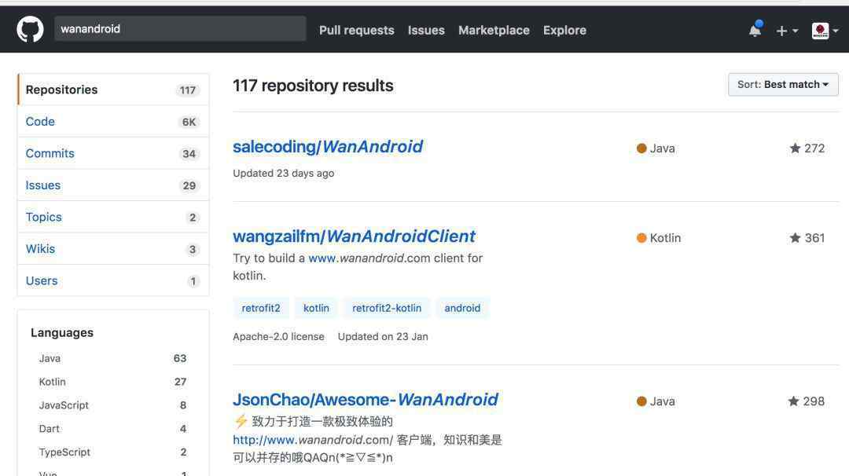Click the "Updated on 23 Jan" text

383,336
